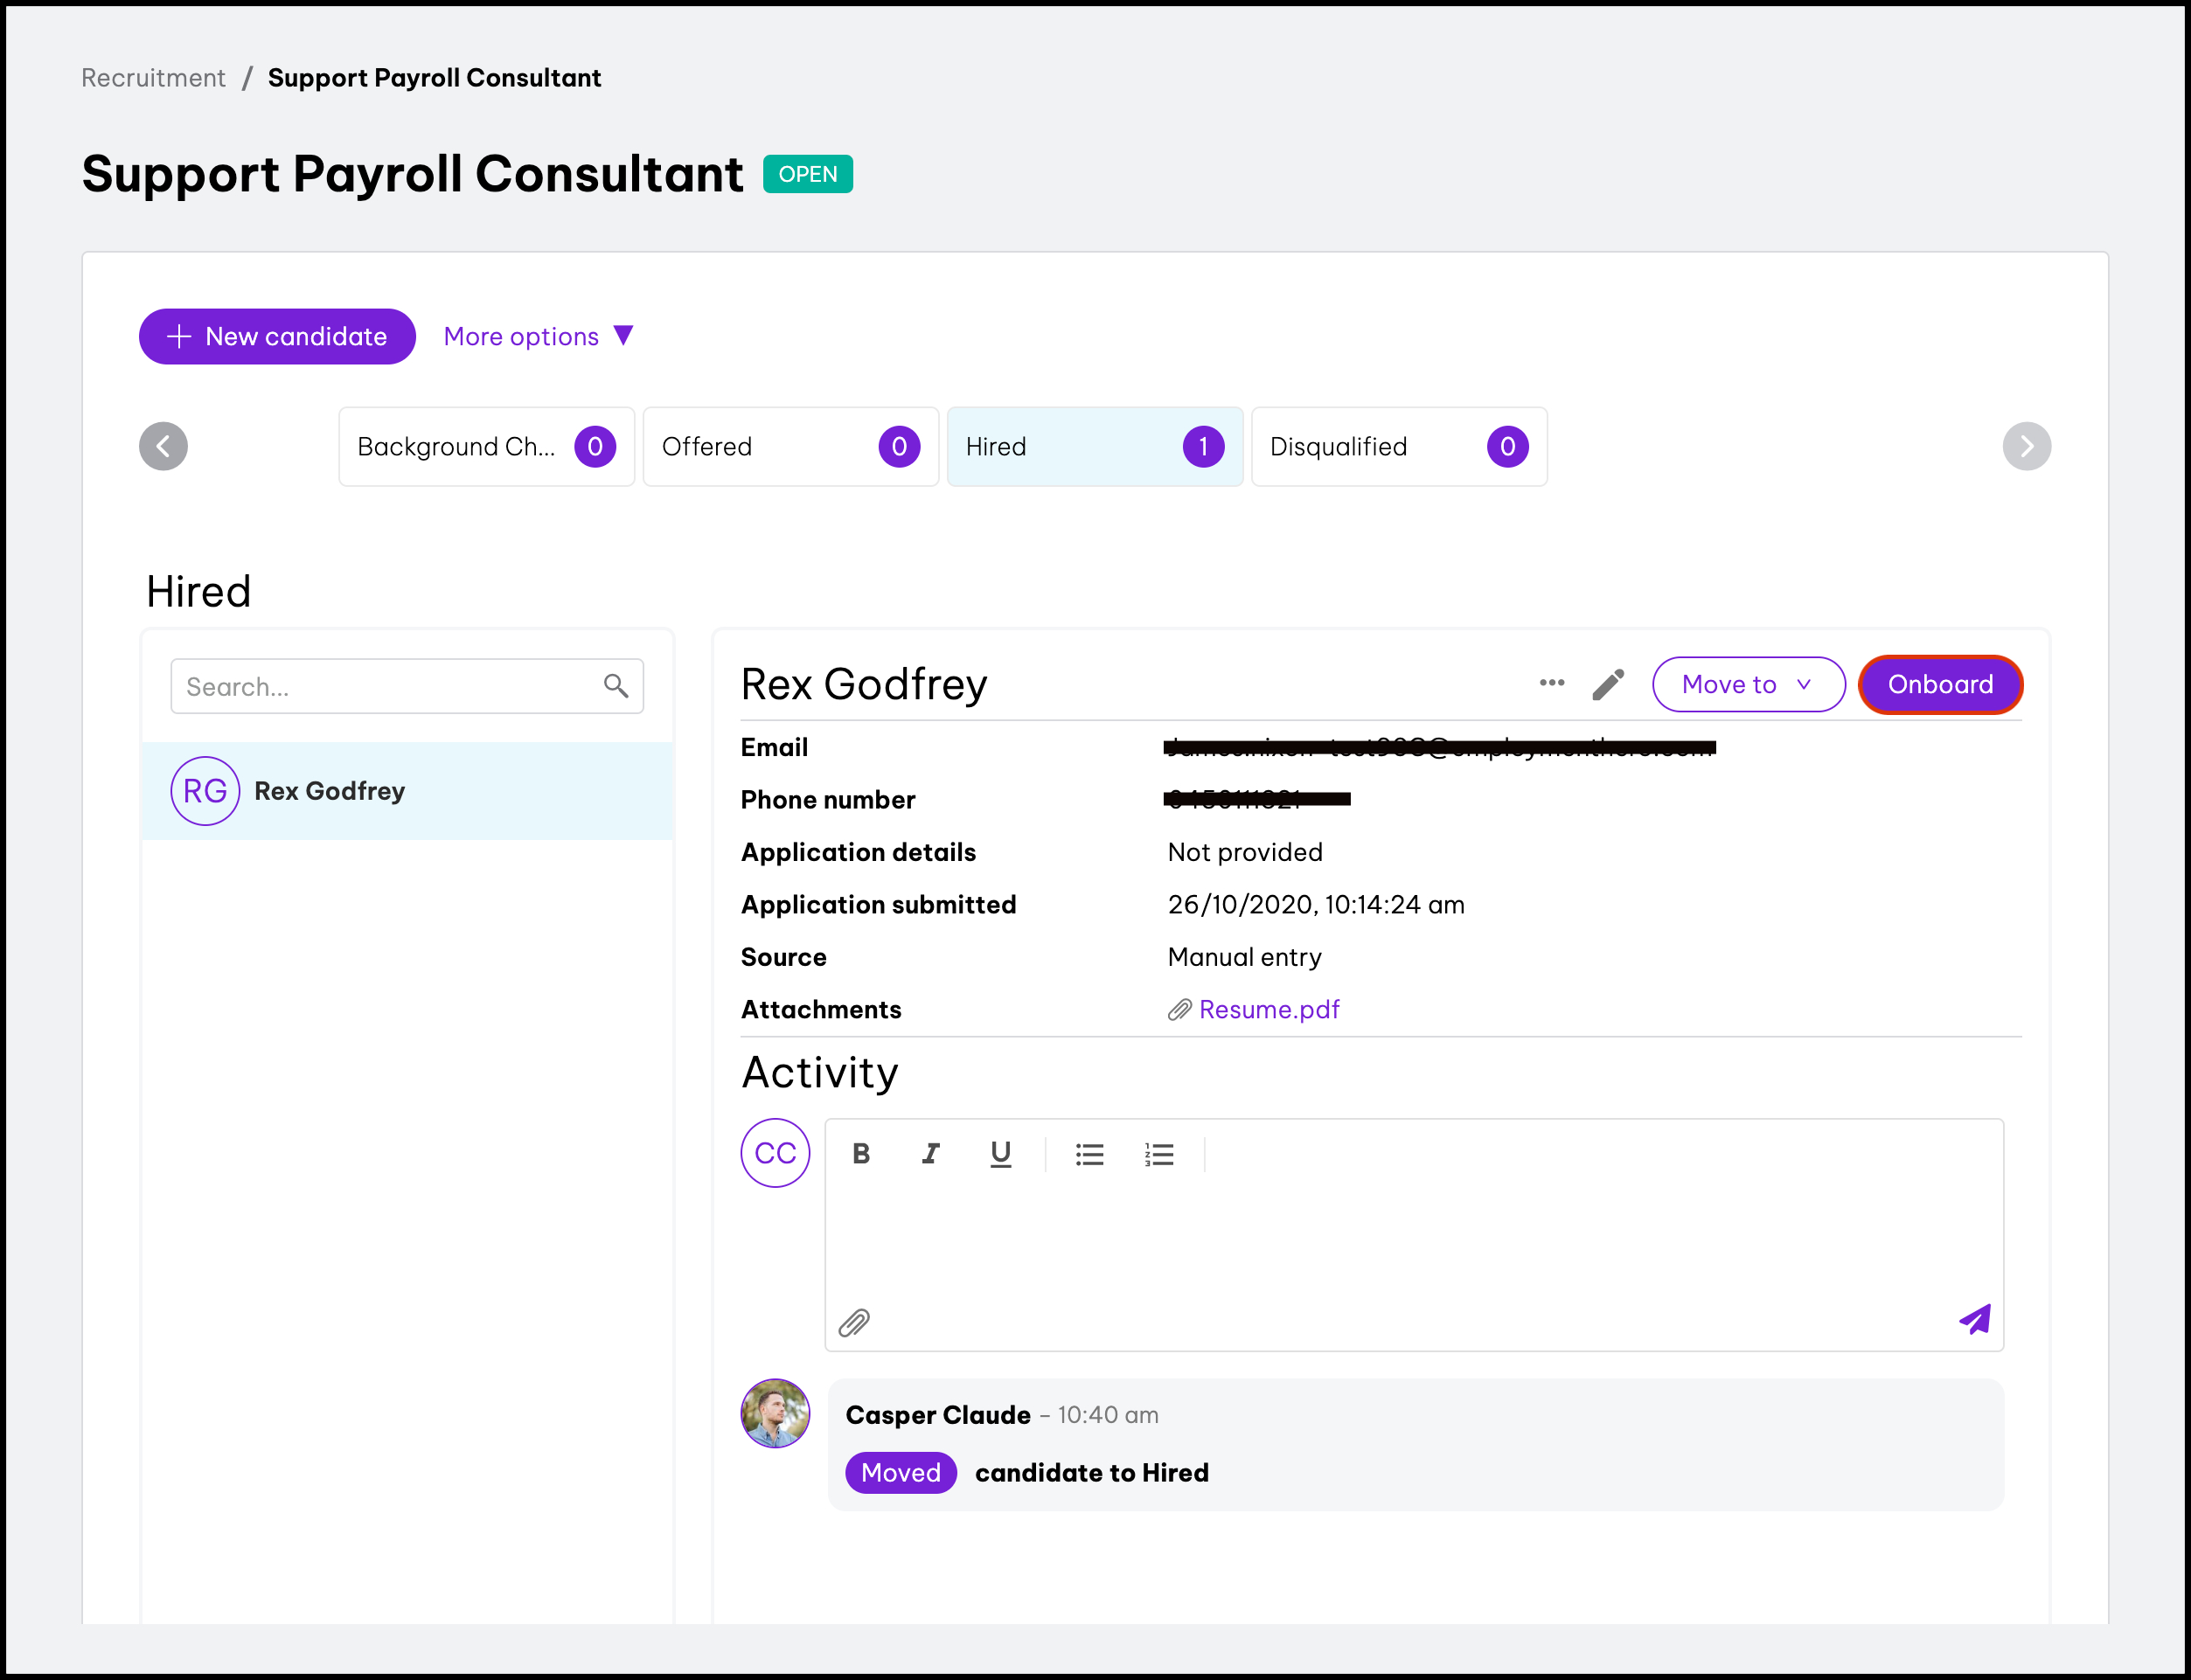Click the Onboard button
The height and width of the screenshot is (1680, 2191).
(1939, 685)
